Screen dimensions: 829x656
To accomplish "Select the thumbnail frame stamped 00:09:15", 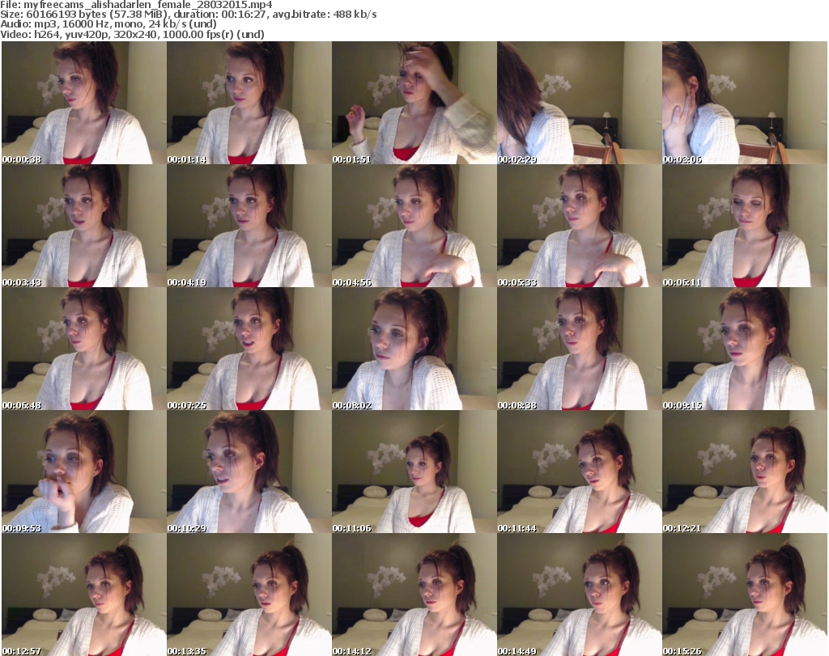I will 745,349.
